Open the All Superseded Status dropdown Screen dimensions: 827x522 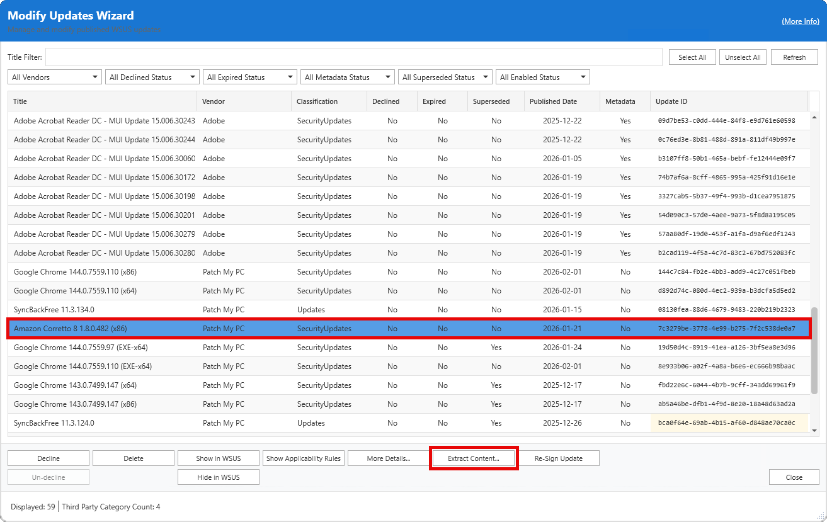445,77
